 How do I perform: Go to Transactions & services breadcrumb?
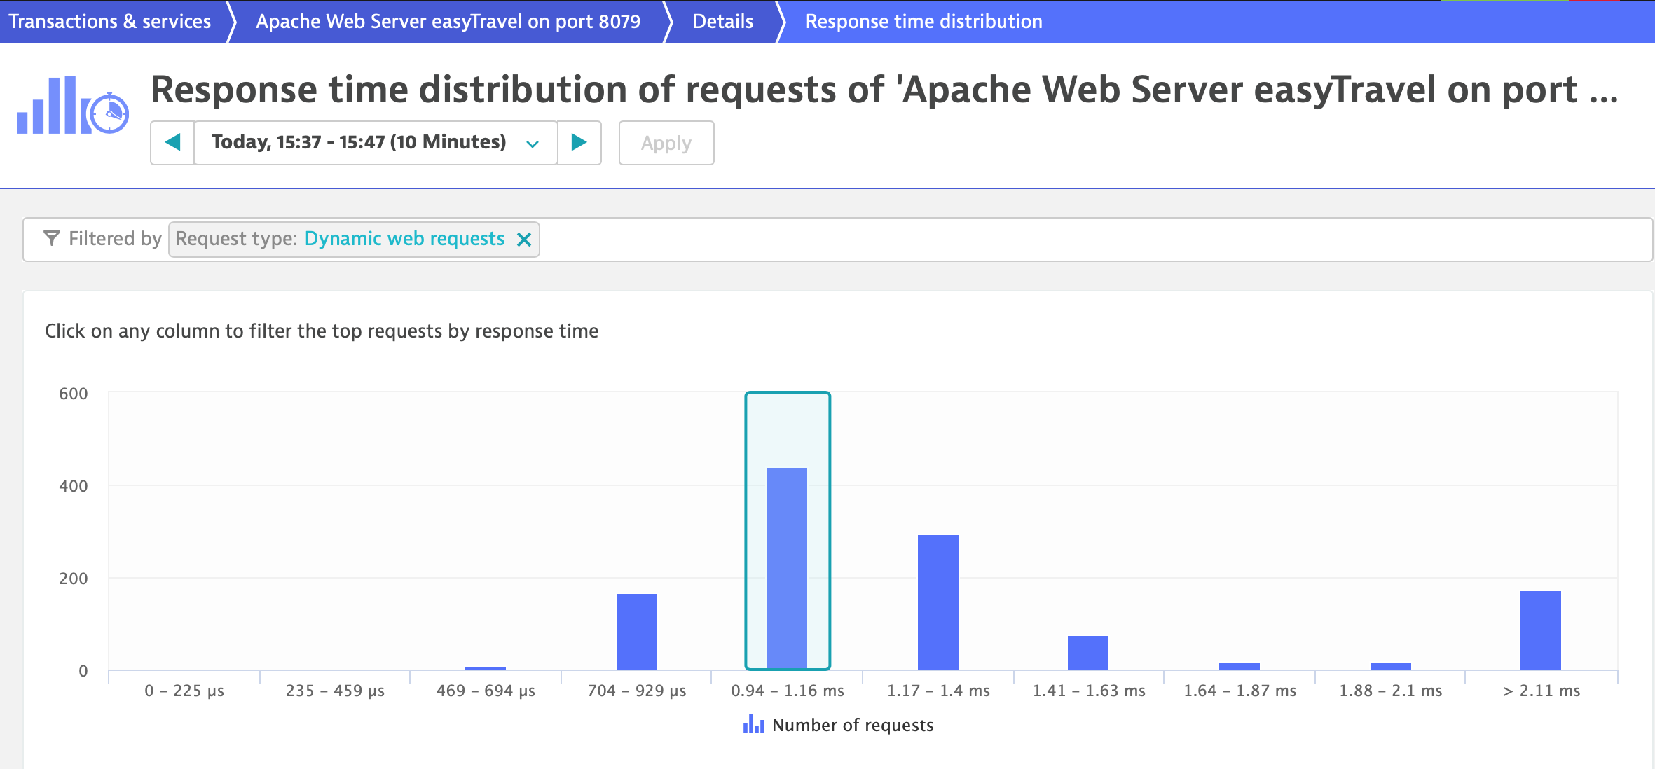click(x=110, y=22)
